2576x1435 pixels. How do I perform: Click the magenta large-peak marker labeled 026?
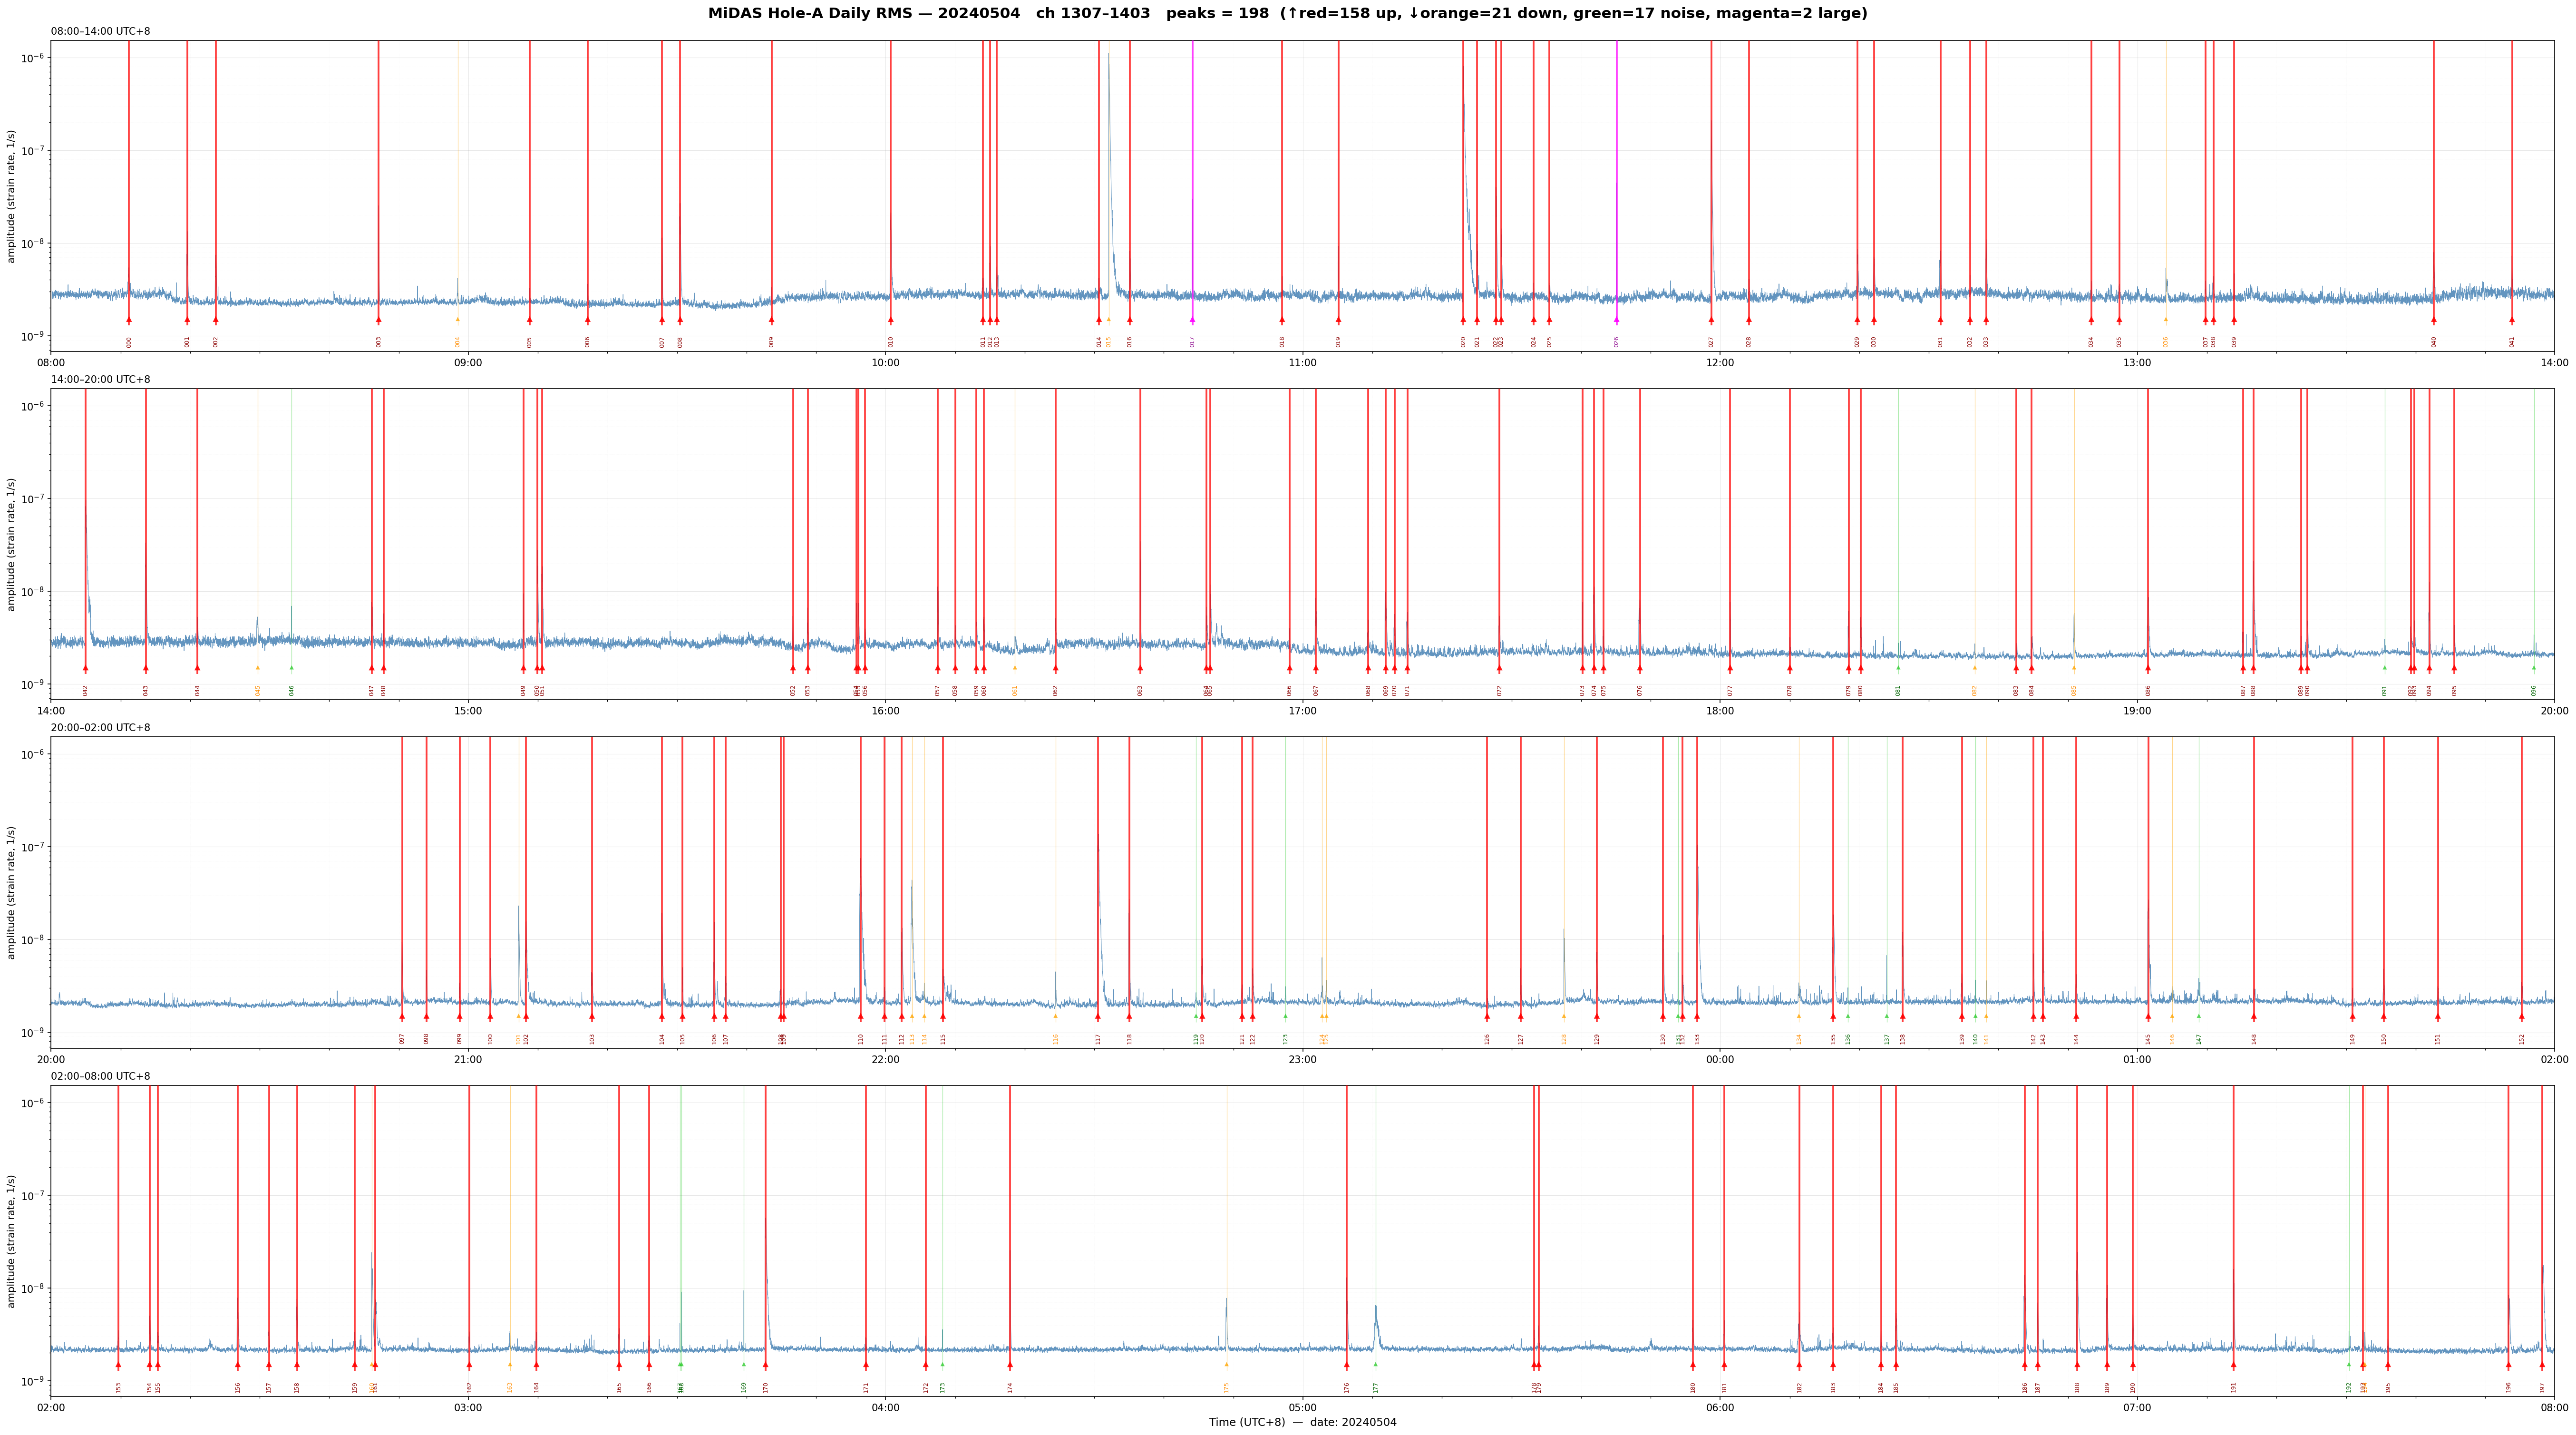pyautogui.click(x=1616, y=320)
